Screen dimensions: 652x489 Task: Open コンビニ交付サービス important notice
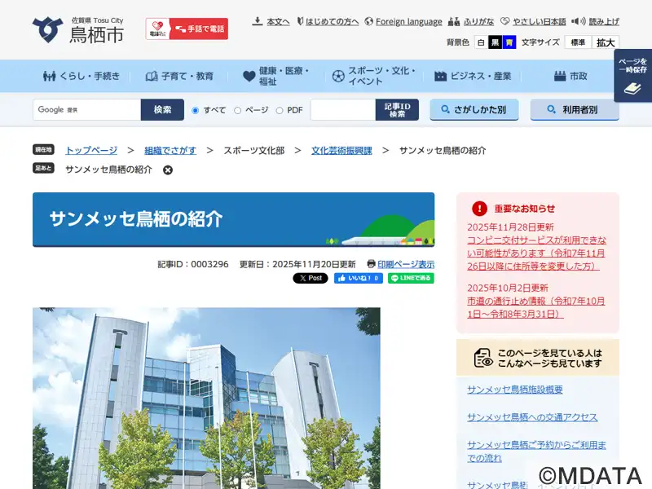pyautogui.click(x=536, y=253)
